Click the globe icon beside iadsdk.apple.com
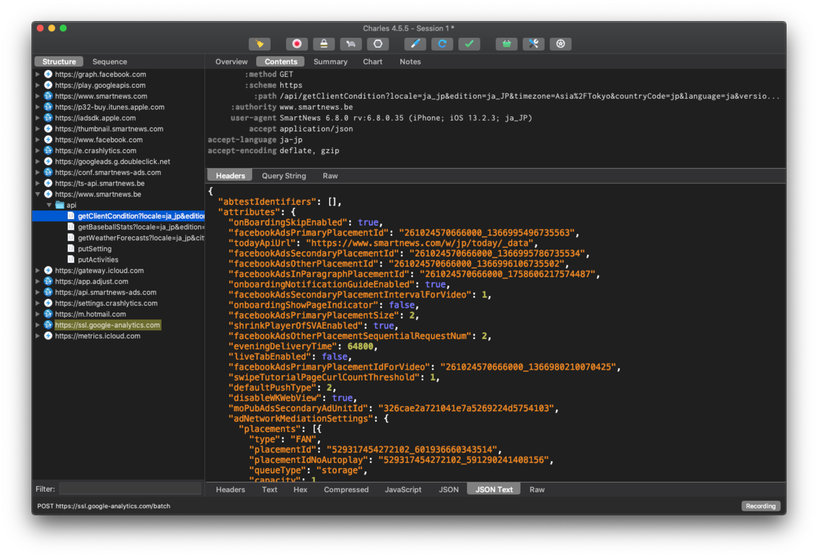Screen dimensions: 818x557 coord(48,118)
